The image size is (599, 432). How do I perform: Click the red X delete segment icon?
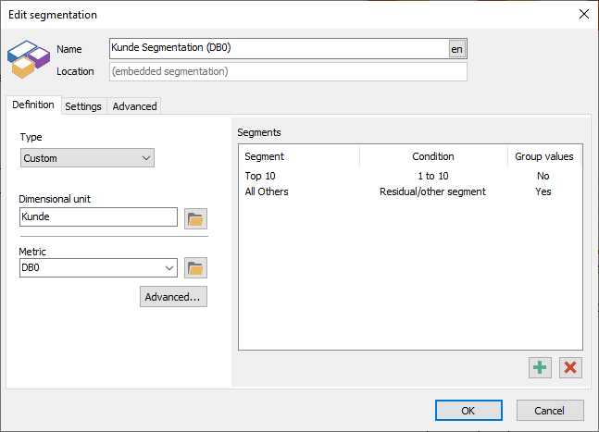pos(570,367)
